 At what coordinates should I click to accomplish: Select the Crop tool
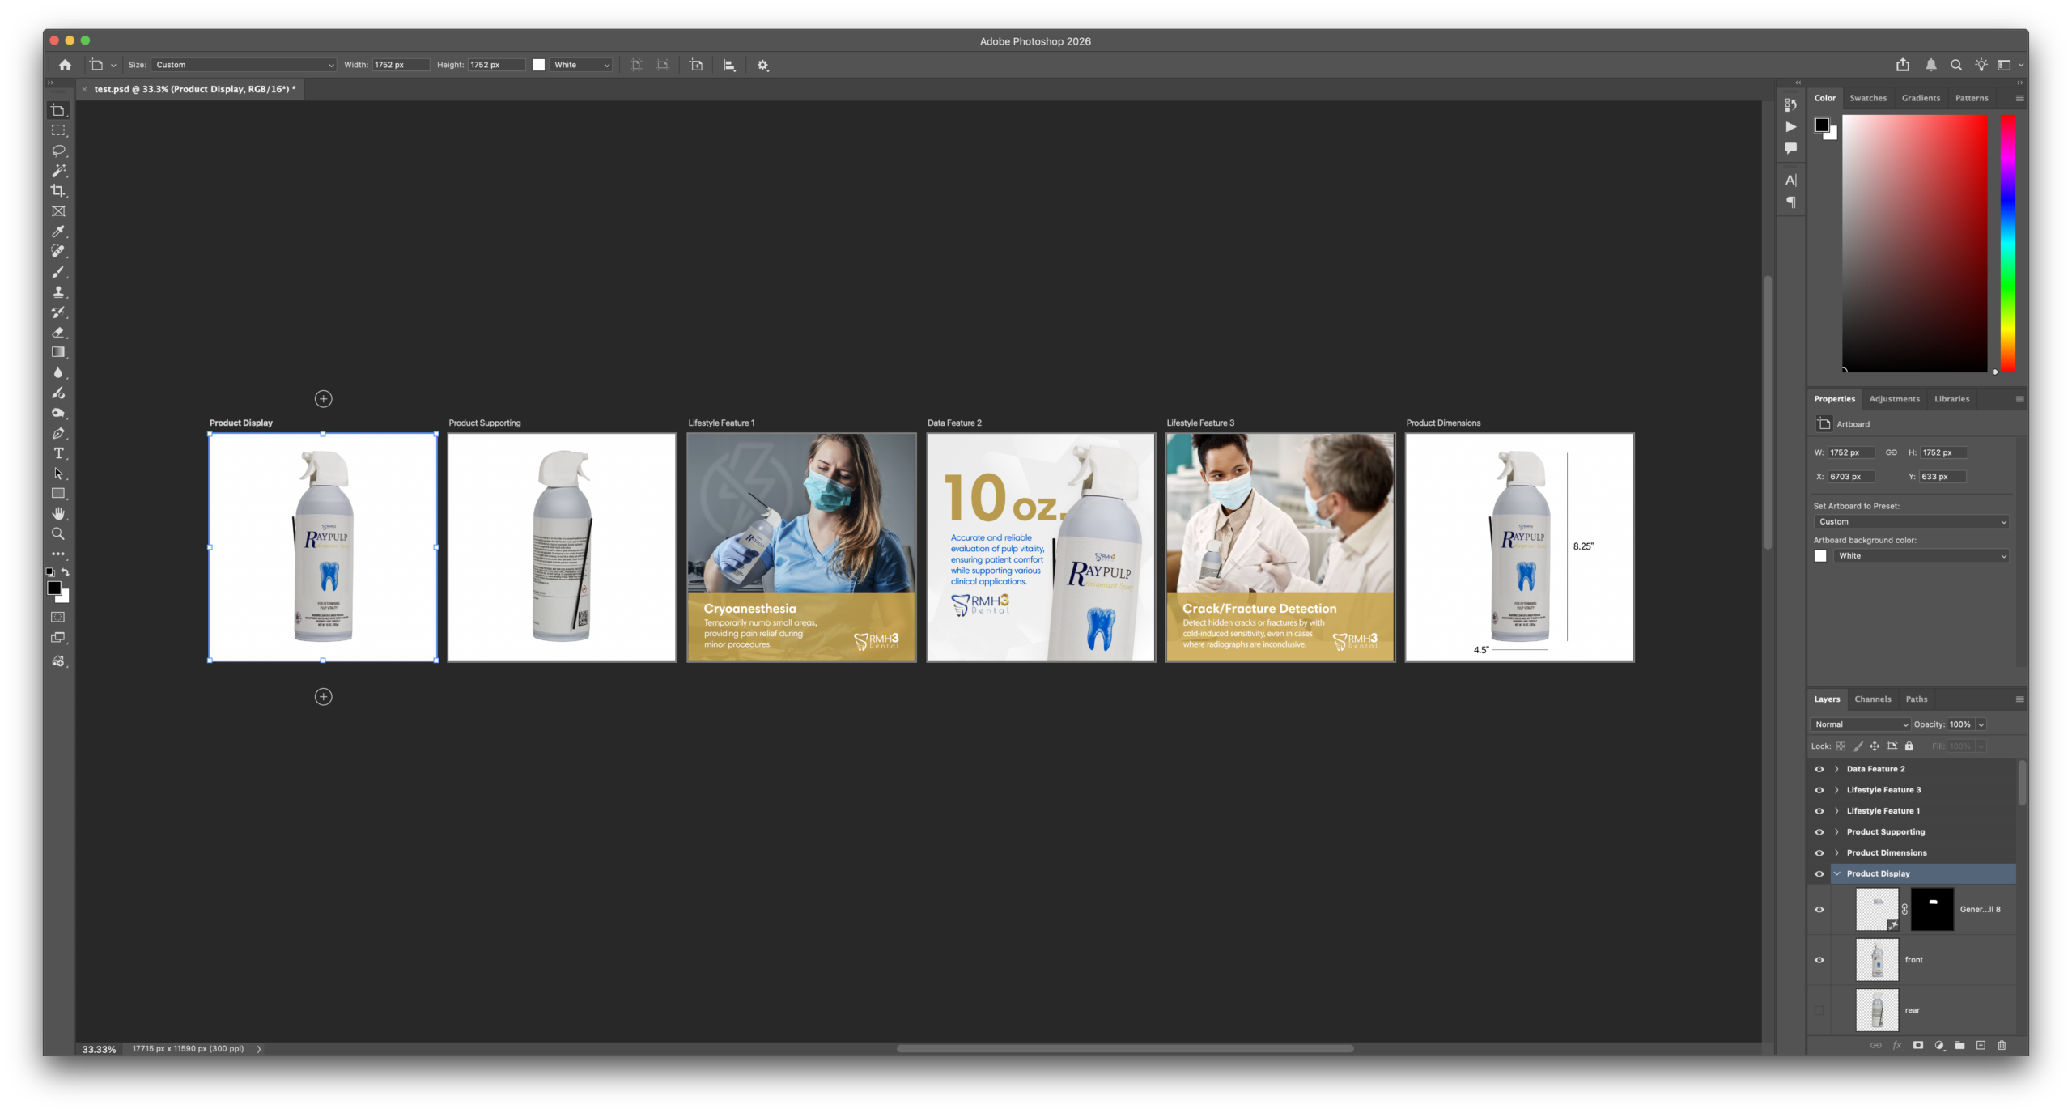pos(58,191)
